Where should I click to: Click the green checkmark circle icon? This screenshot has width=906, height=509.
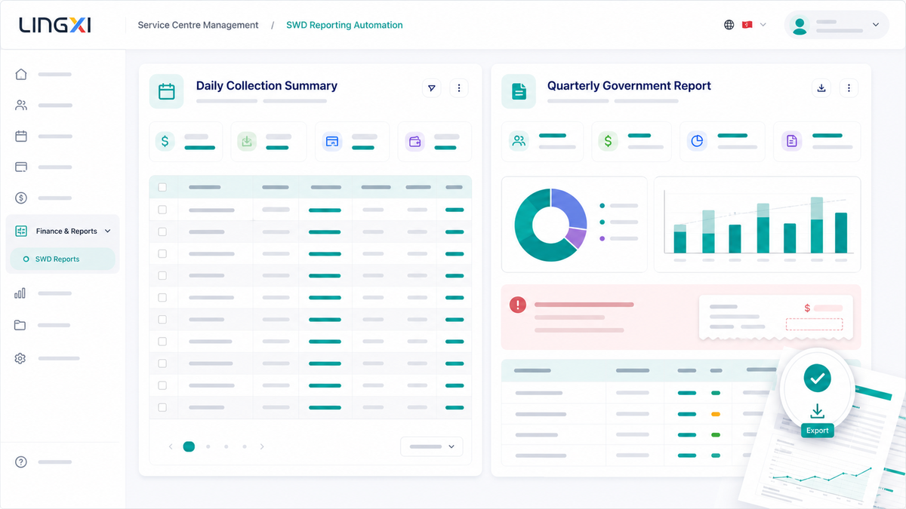(817, 378)
